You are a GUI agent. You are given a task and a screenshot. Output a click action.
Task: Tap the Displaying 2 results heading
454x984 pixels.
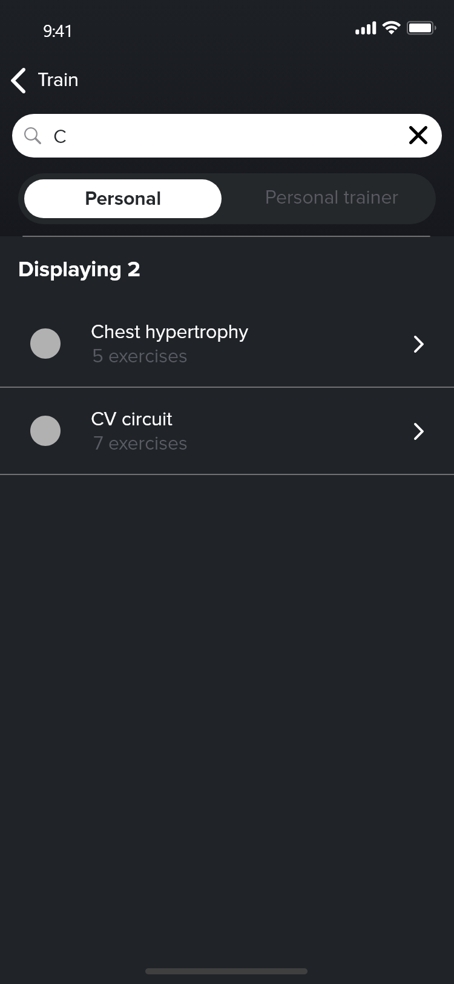79,270
